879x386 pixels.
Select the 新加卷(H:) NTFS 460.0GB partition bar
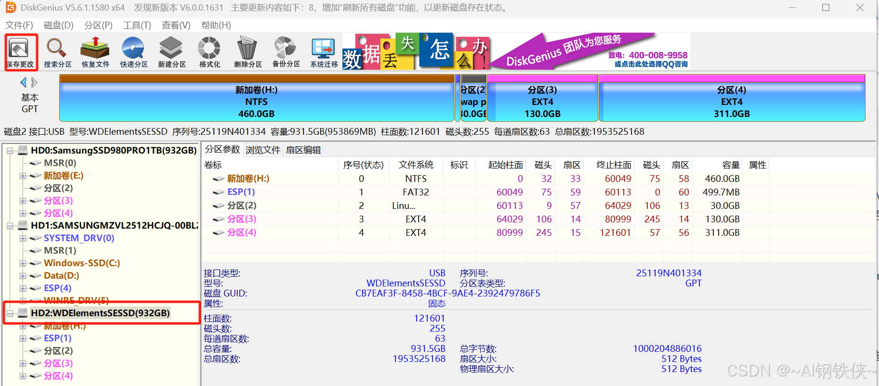(x=256, y=98)
